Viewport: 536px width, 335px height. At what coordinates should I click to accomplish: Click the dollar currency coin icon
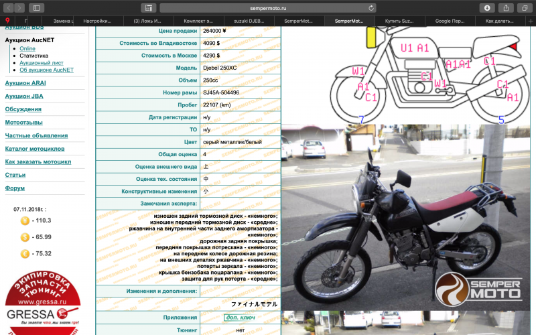pyautogui.click(x=25, y=237)
